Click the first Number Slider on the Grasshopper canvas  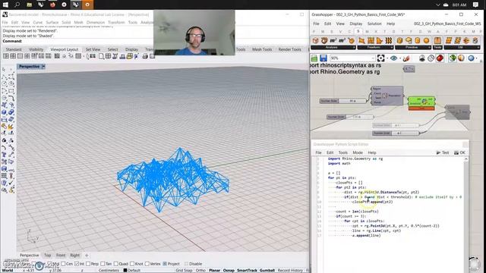[x=342, y=101]
